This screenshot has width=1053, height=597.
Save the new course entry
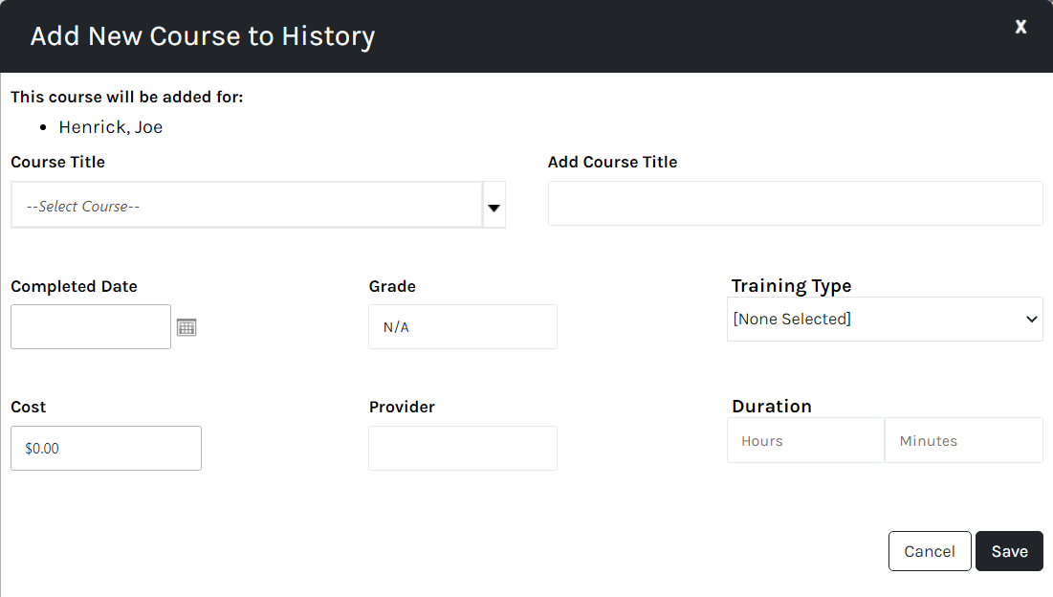[x=1009, y=551]
